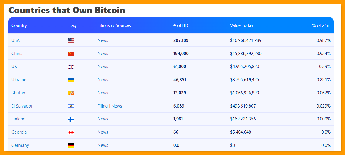The image size is (345, 155).
Task: Open the Georgia country link
Action: click(19, 132)
